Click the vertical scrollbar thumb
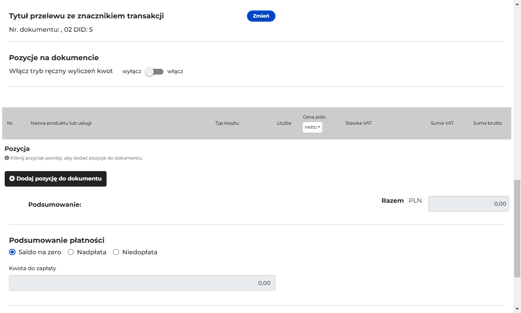This screenshot has height=313, width=521. [x=517, y=229]
